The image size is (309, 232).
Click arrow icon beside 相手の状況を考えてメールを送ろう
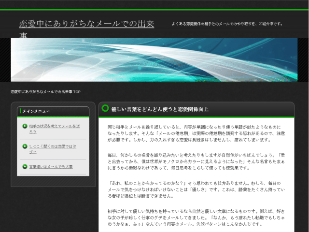coord(25,126)
